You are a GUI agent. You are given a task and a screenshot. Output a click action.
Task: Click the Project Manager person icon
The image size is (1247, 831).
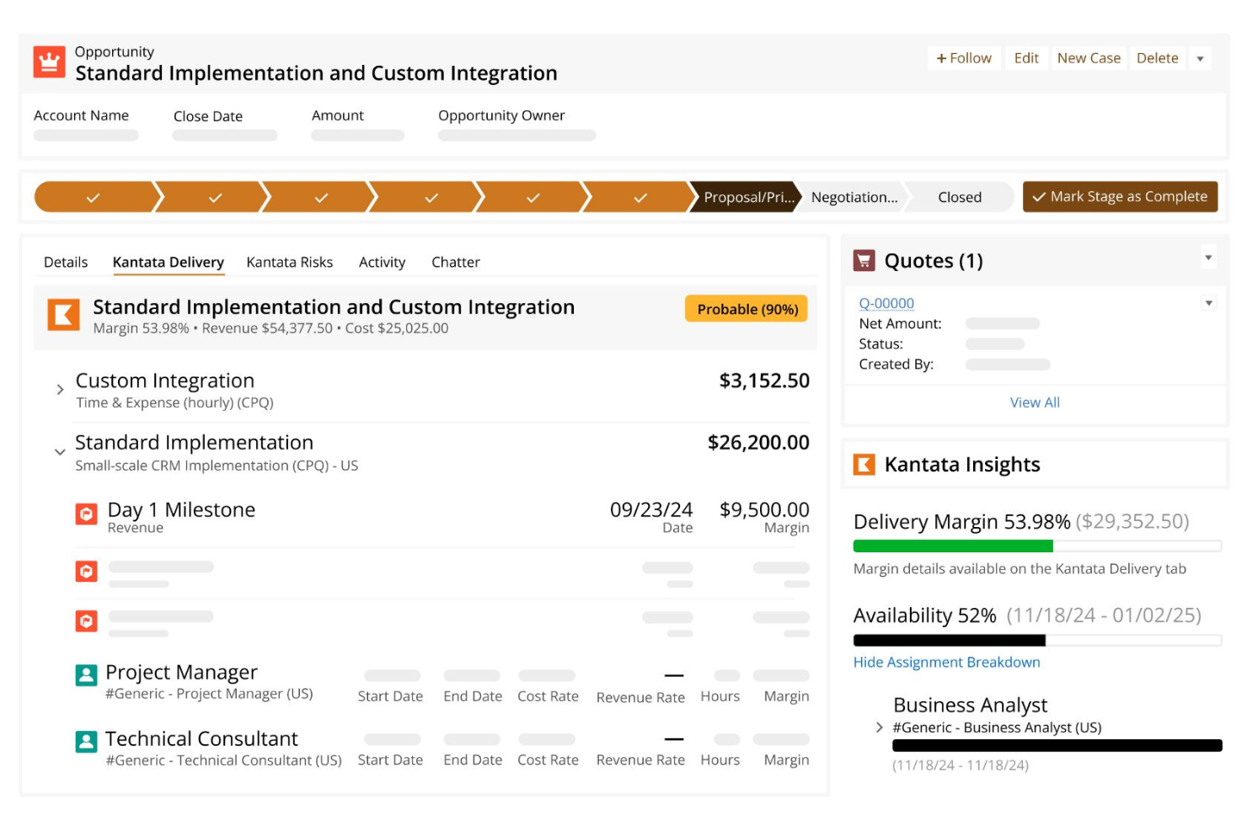(x=86, y=675)
